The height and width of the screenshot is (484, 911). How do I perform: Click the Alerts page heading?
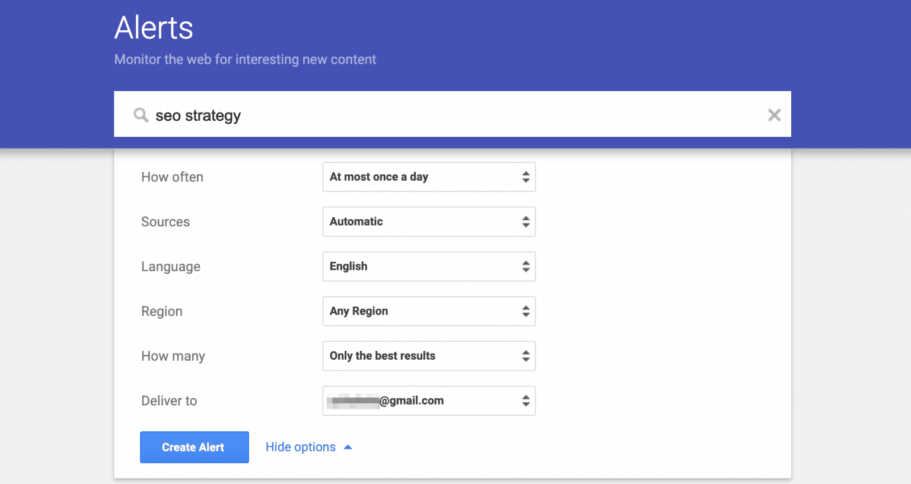click(154, 27)
